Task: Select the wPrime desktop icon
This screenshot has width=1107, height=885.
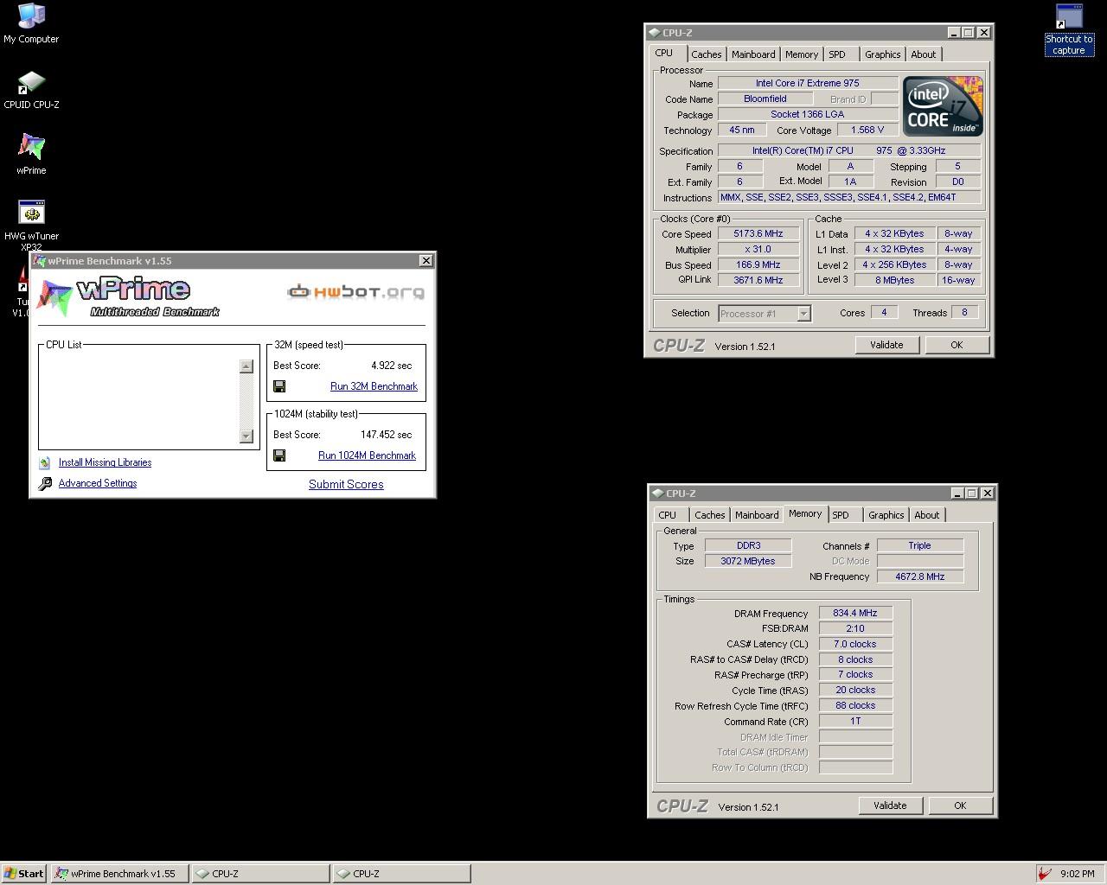Action: [x=31, y=155]
